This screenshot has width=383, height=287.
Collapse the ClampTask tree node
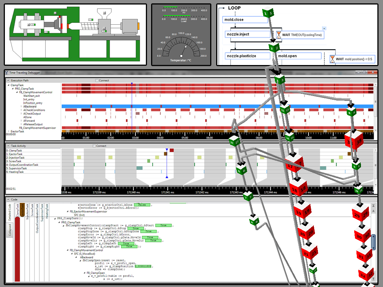click(9, 85)
